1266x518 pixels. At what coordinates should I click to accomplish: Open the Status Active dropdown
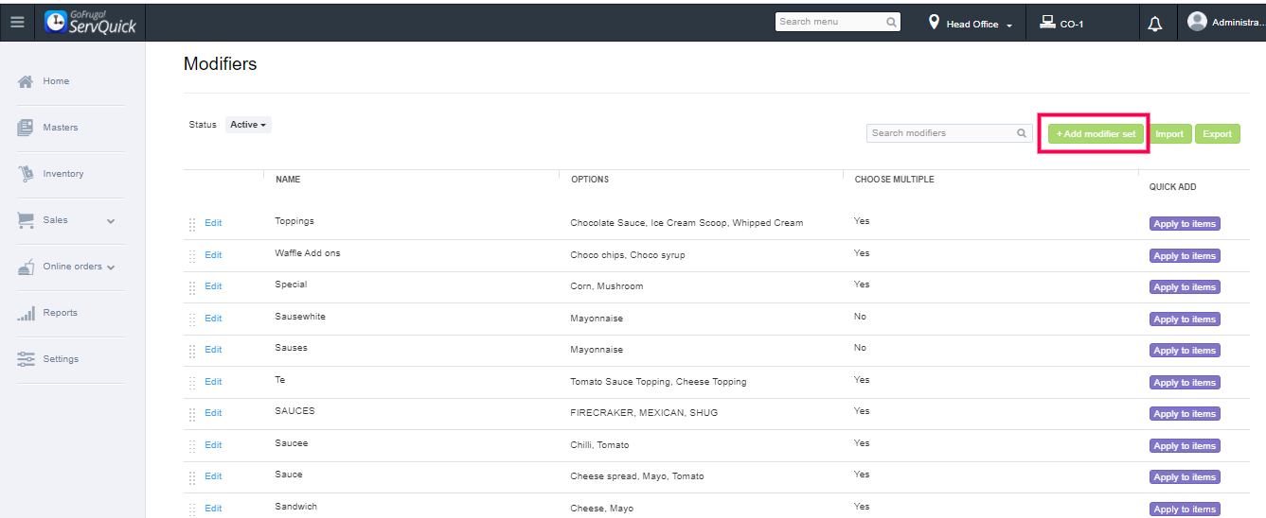coord(248,125)
